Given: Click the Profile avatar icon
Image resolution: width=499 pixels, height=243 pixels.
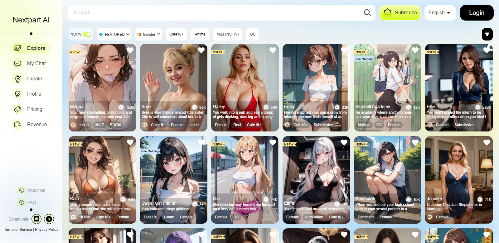Looking at the screenshot, I should [18, 94].
